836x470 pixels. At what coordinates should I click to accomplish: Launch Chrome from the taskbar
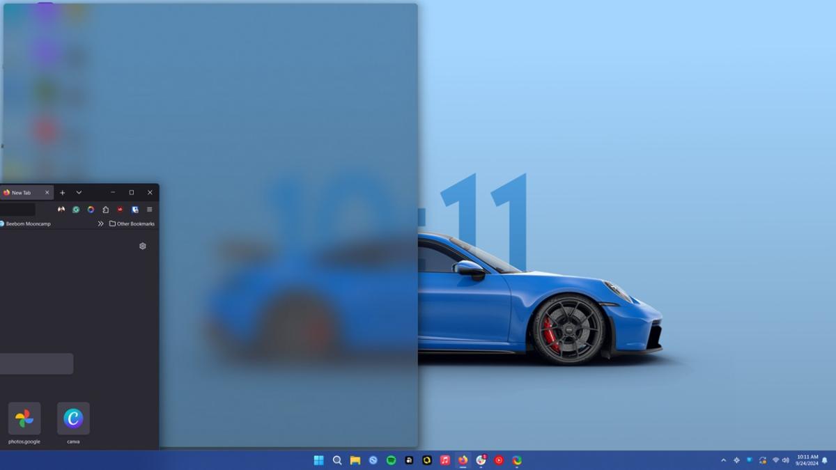(517, 460)
